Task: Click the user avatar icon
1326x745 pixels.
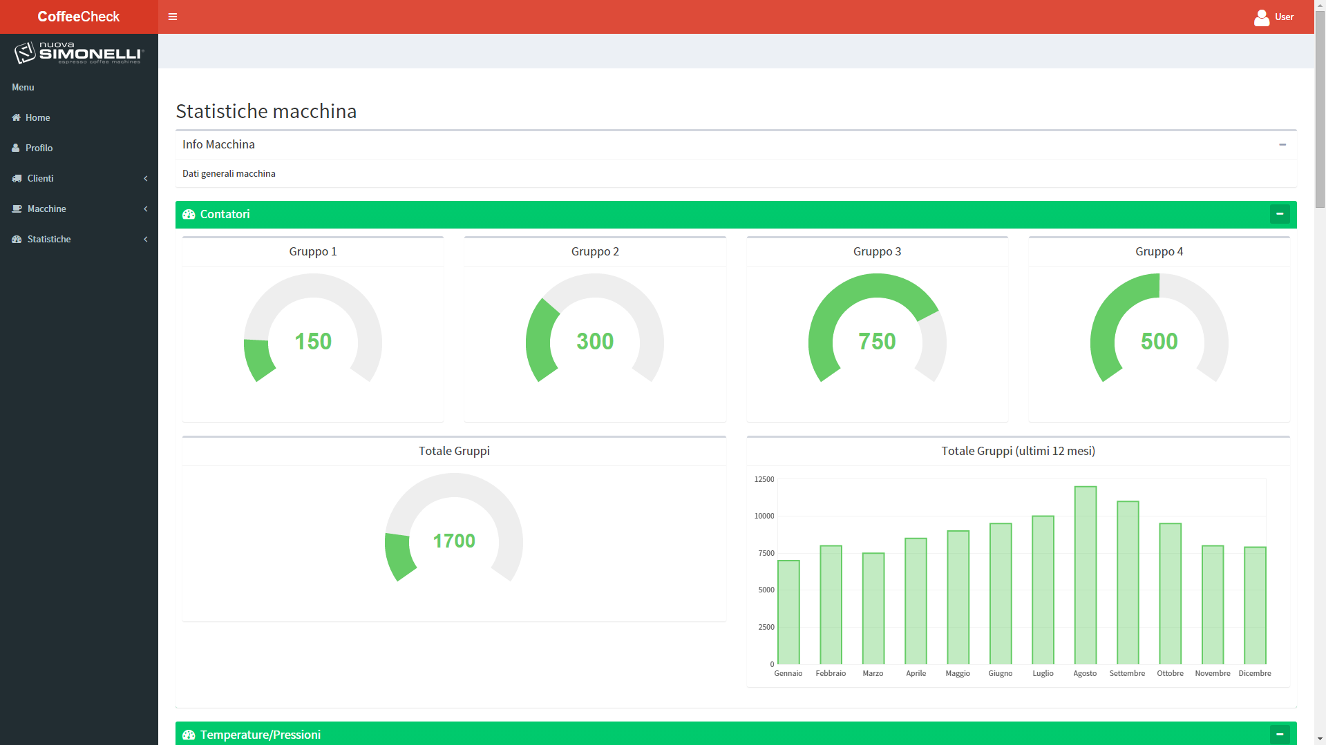Action: click(1261, 17)
